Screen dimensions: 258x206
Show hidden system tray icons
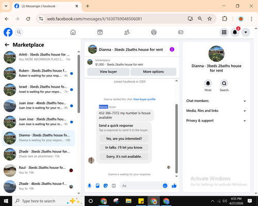pyautogui.click(x=213, y=201)
